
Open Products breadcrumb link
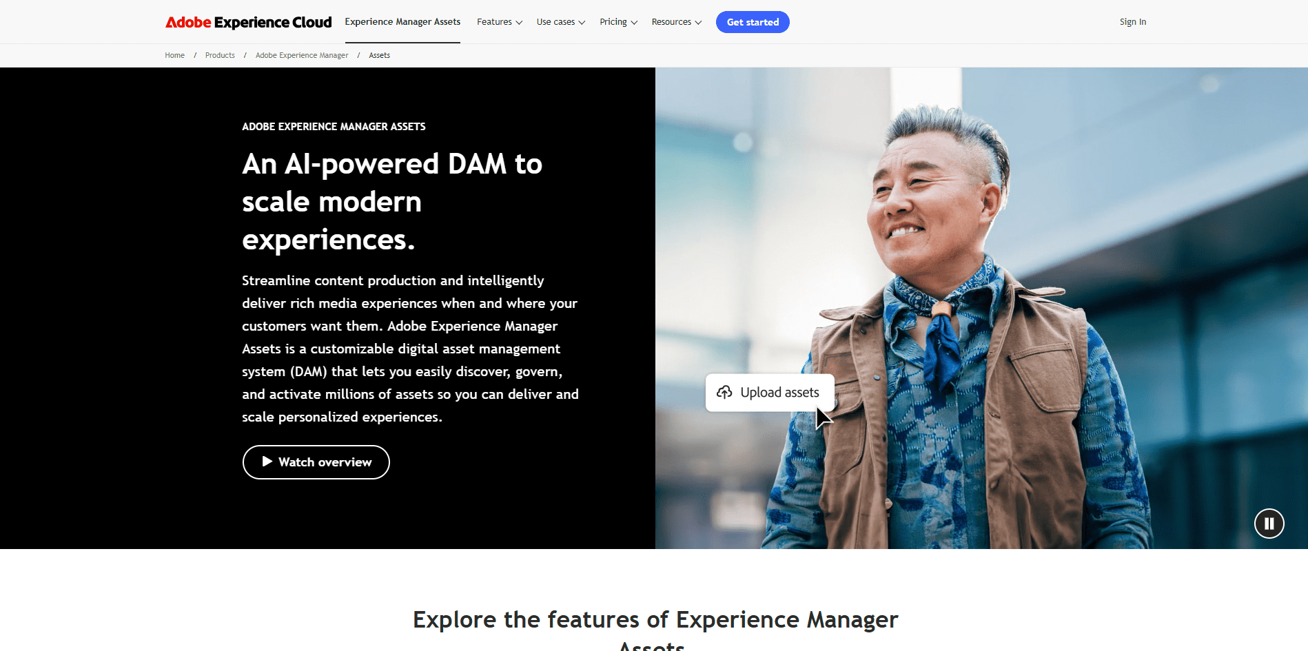pos(220,55)
